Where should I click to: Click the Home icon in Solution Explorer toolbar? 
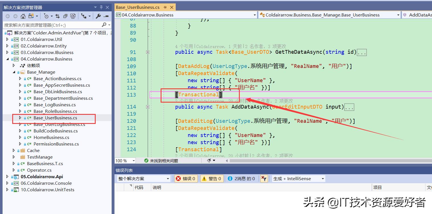(x=23, y=16)
